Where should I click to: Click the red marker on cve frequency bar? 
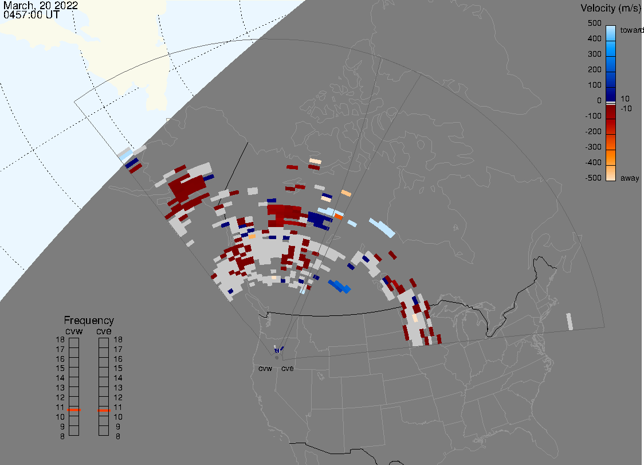(x=104, y=411)
